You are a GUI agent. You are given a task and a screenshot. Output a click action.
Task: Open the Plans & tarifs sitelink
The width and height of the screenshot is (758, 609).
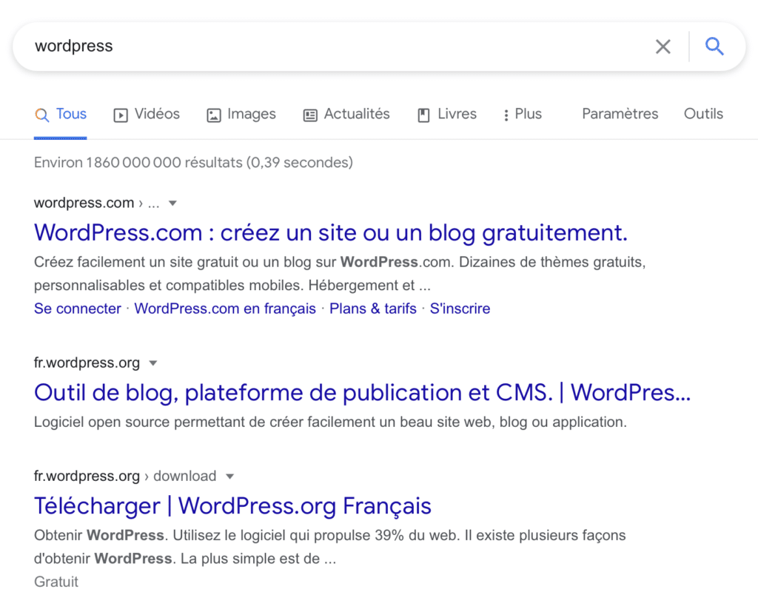[373, 309]
